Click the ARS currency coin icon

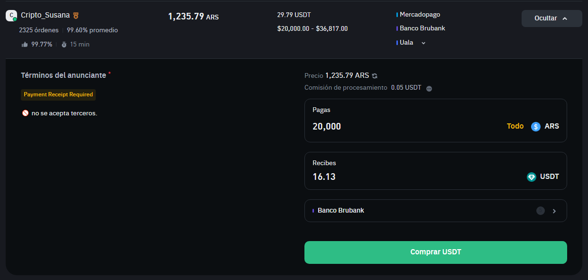[x=536, y=126]
